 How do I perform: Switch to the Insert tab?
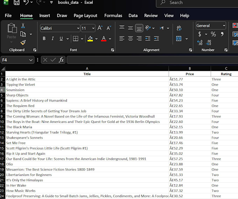(x=45, y=16)
